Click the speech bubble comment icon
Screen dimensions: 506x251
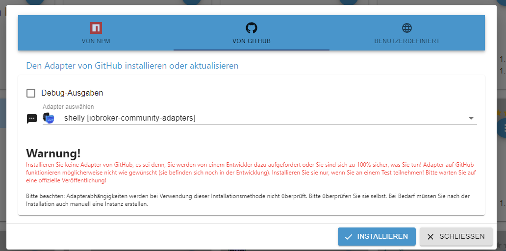[31, 119]
